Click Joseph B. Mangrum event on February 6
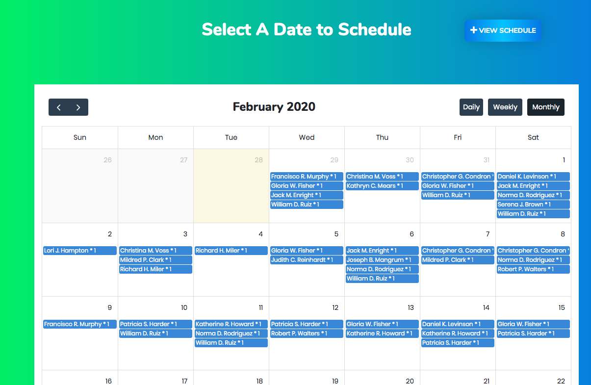Image resolution: width=591 pixels, height=385 pixels. [x=382, y=260]
